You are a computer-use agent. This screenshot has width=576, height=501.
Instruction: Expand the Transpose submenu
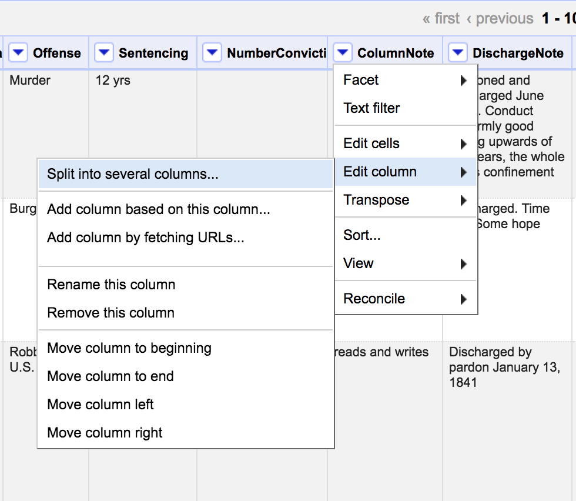406,200
